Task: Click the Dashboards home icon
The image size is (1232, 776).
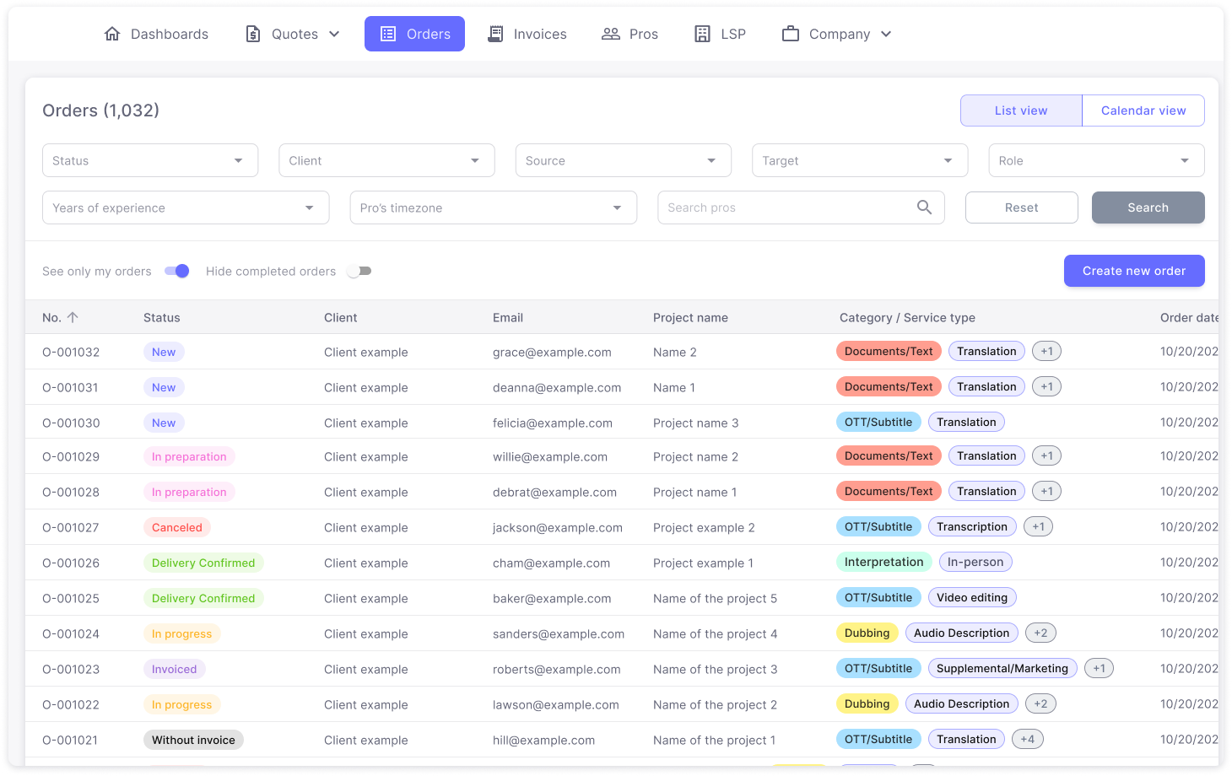Action: click(x=112, y=34)
